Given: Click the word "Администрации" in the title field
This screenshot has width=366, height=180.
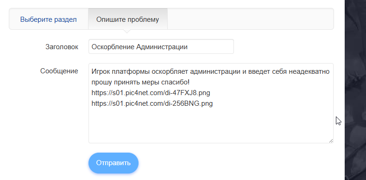Looking at the screenshot, I should click(x=162, y=47).
